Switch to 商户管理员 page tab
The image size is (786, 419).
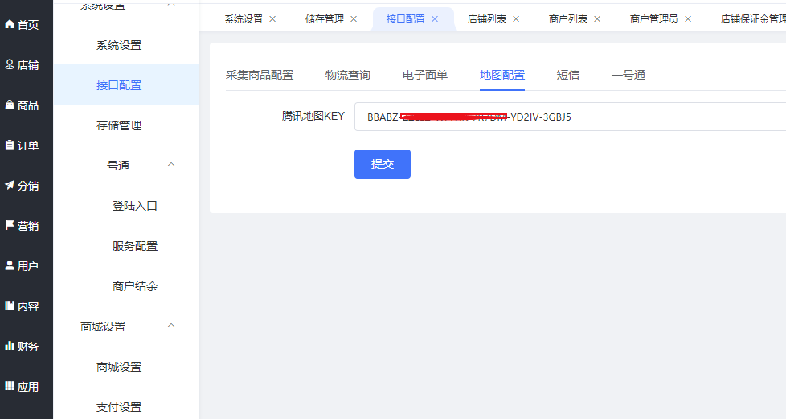point(653,19)
